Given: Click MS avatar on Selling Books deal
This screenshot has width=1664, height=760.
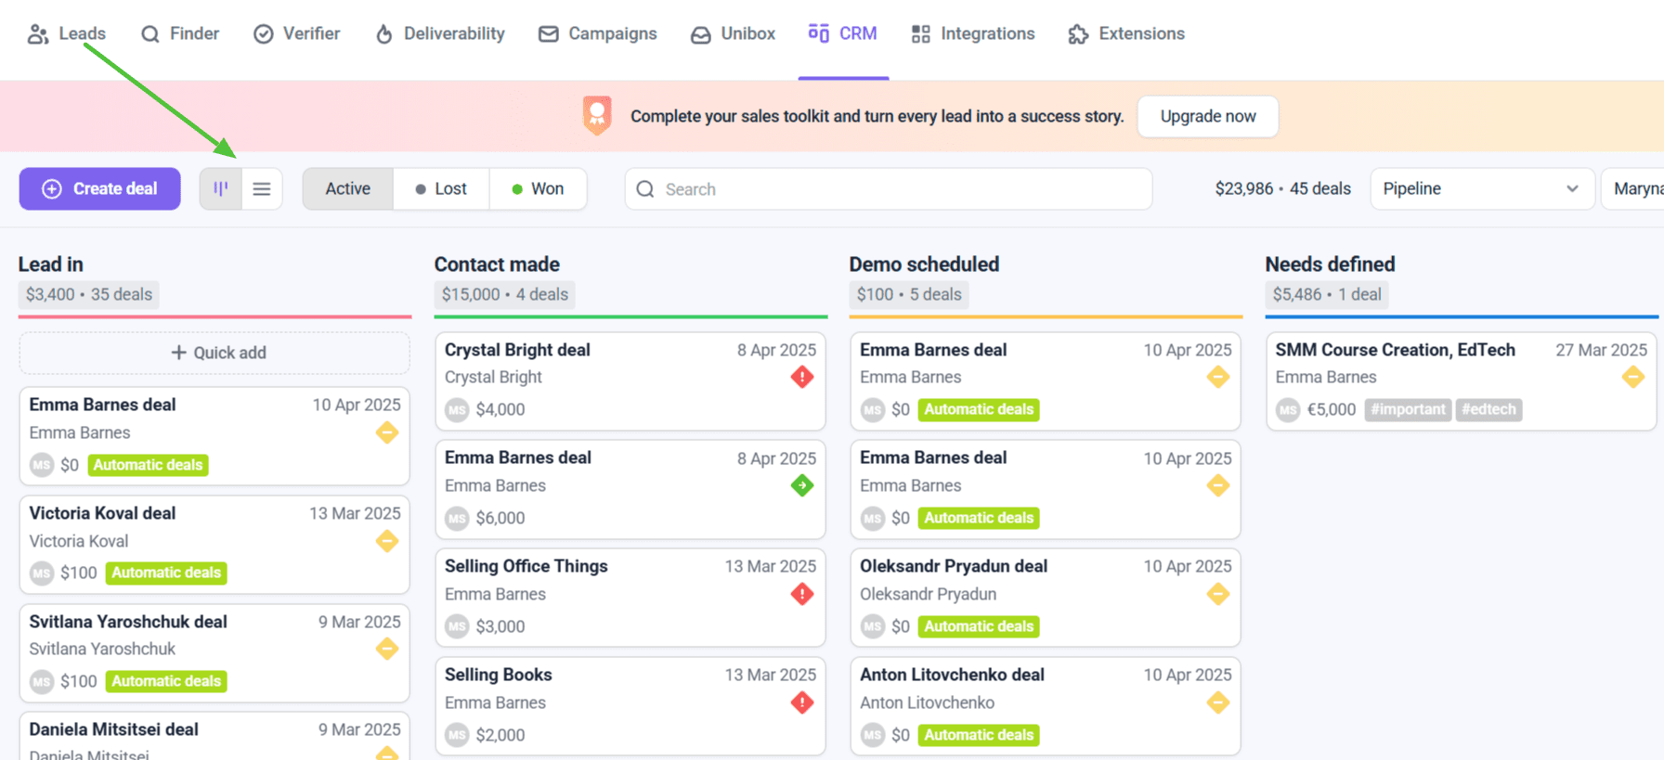Looking at the screenshot, I should click(457, 735).
